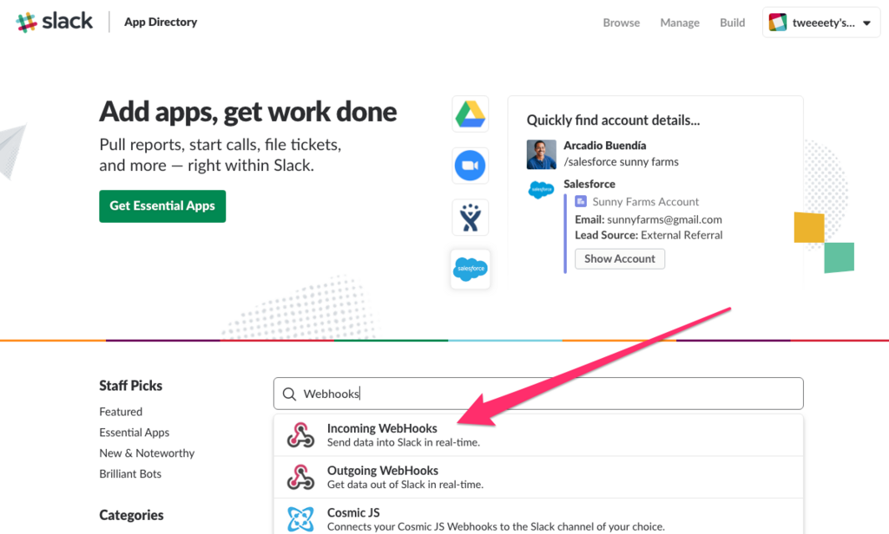This screenshot has height=534, width=889.
Task: Click 'Get data out of Slack' description
Action: pos(405,485)
